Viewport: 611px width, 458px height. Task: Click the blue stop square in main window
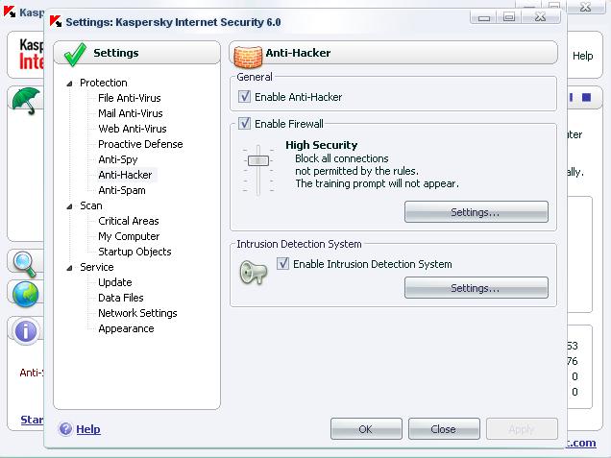pyautogui.click(x=586, y=97)
